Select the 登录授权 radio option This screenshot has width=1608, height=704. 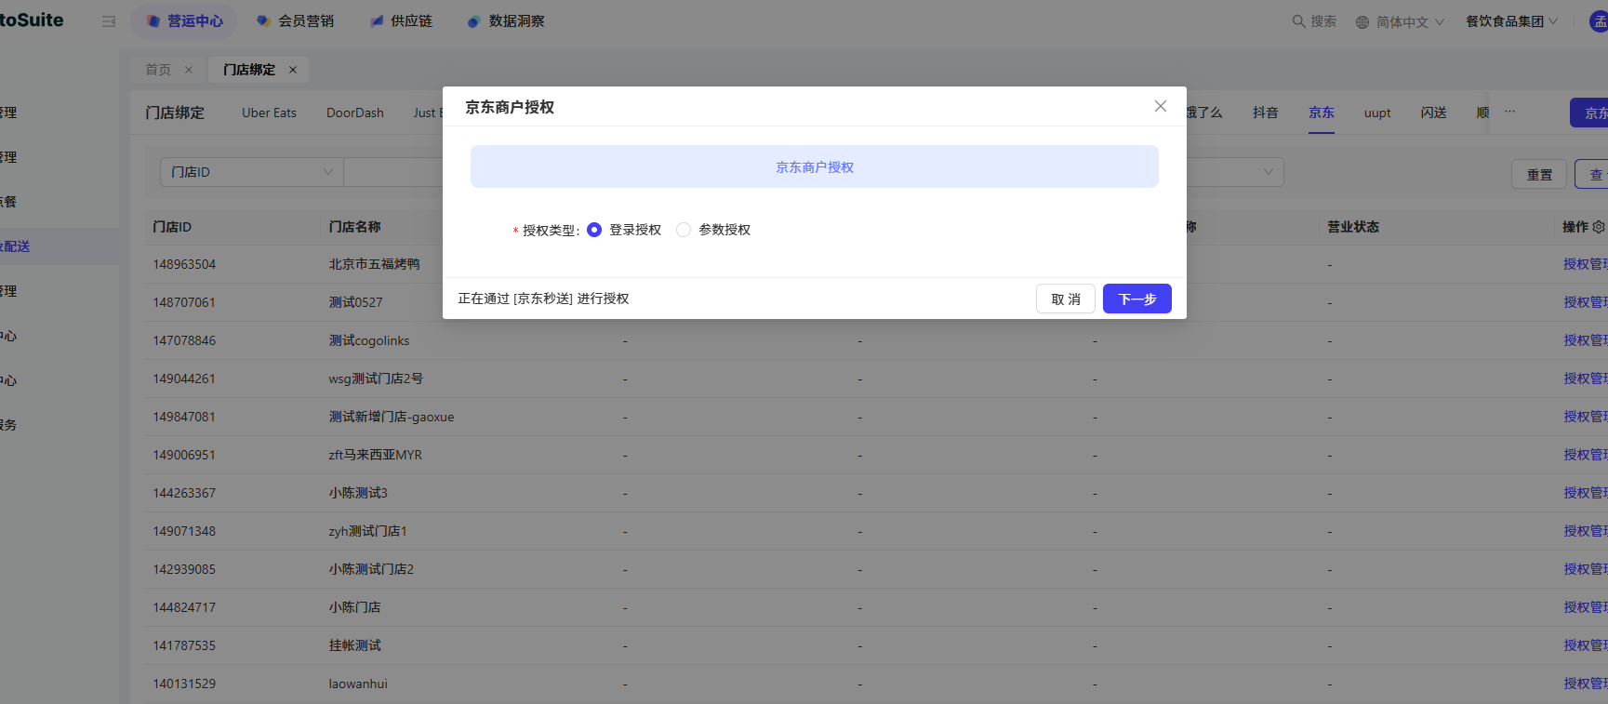(x=594, y=230)
